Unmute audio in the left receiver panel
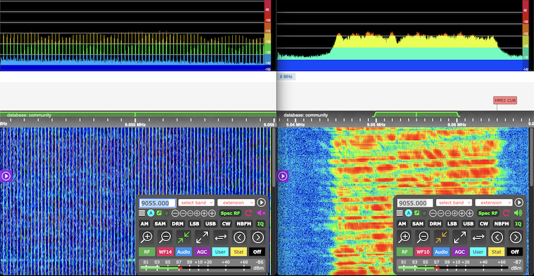534x276 pixels. click(x=260, y=213)
